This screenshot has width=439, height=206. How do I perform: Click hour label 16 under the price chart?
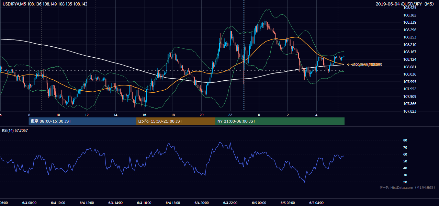[144, 115]
